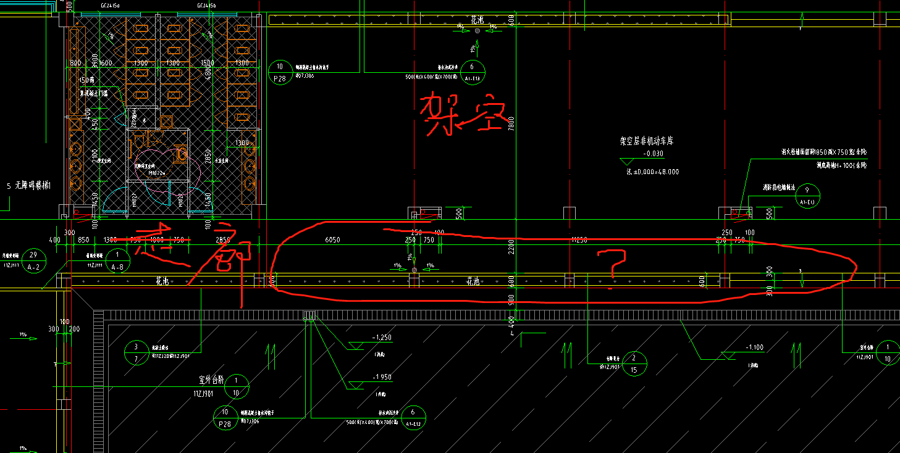The image size is (900, 453).
Task: Click the '3900' vertical dimension in restroom
Action: 95,60
